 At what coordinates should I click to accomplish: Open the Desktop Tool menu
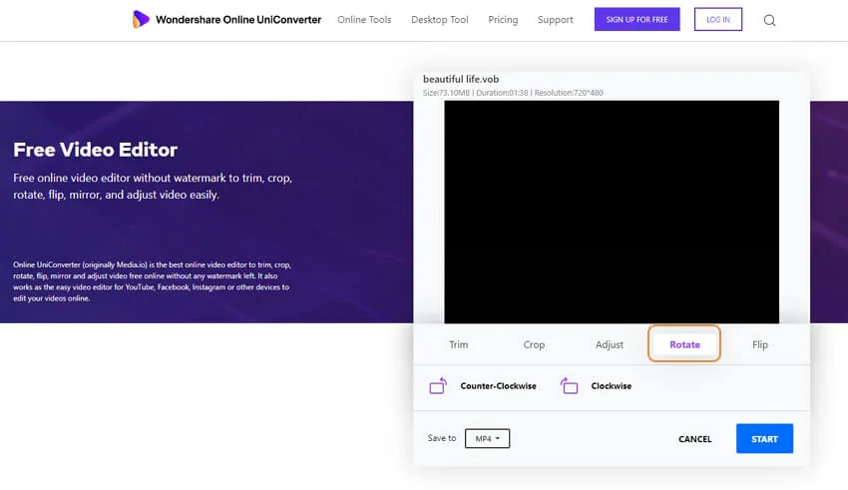pos(440,20)
